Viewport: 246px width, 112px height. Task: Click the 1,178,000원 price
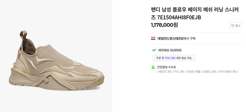click(164, 25)
